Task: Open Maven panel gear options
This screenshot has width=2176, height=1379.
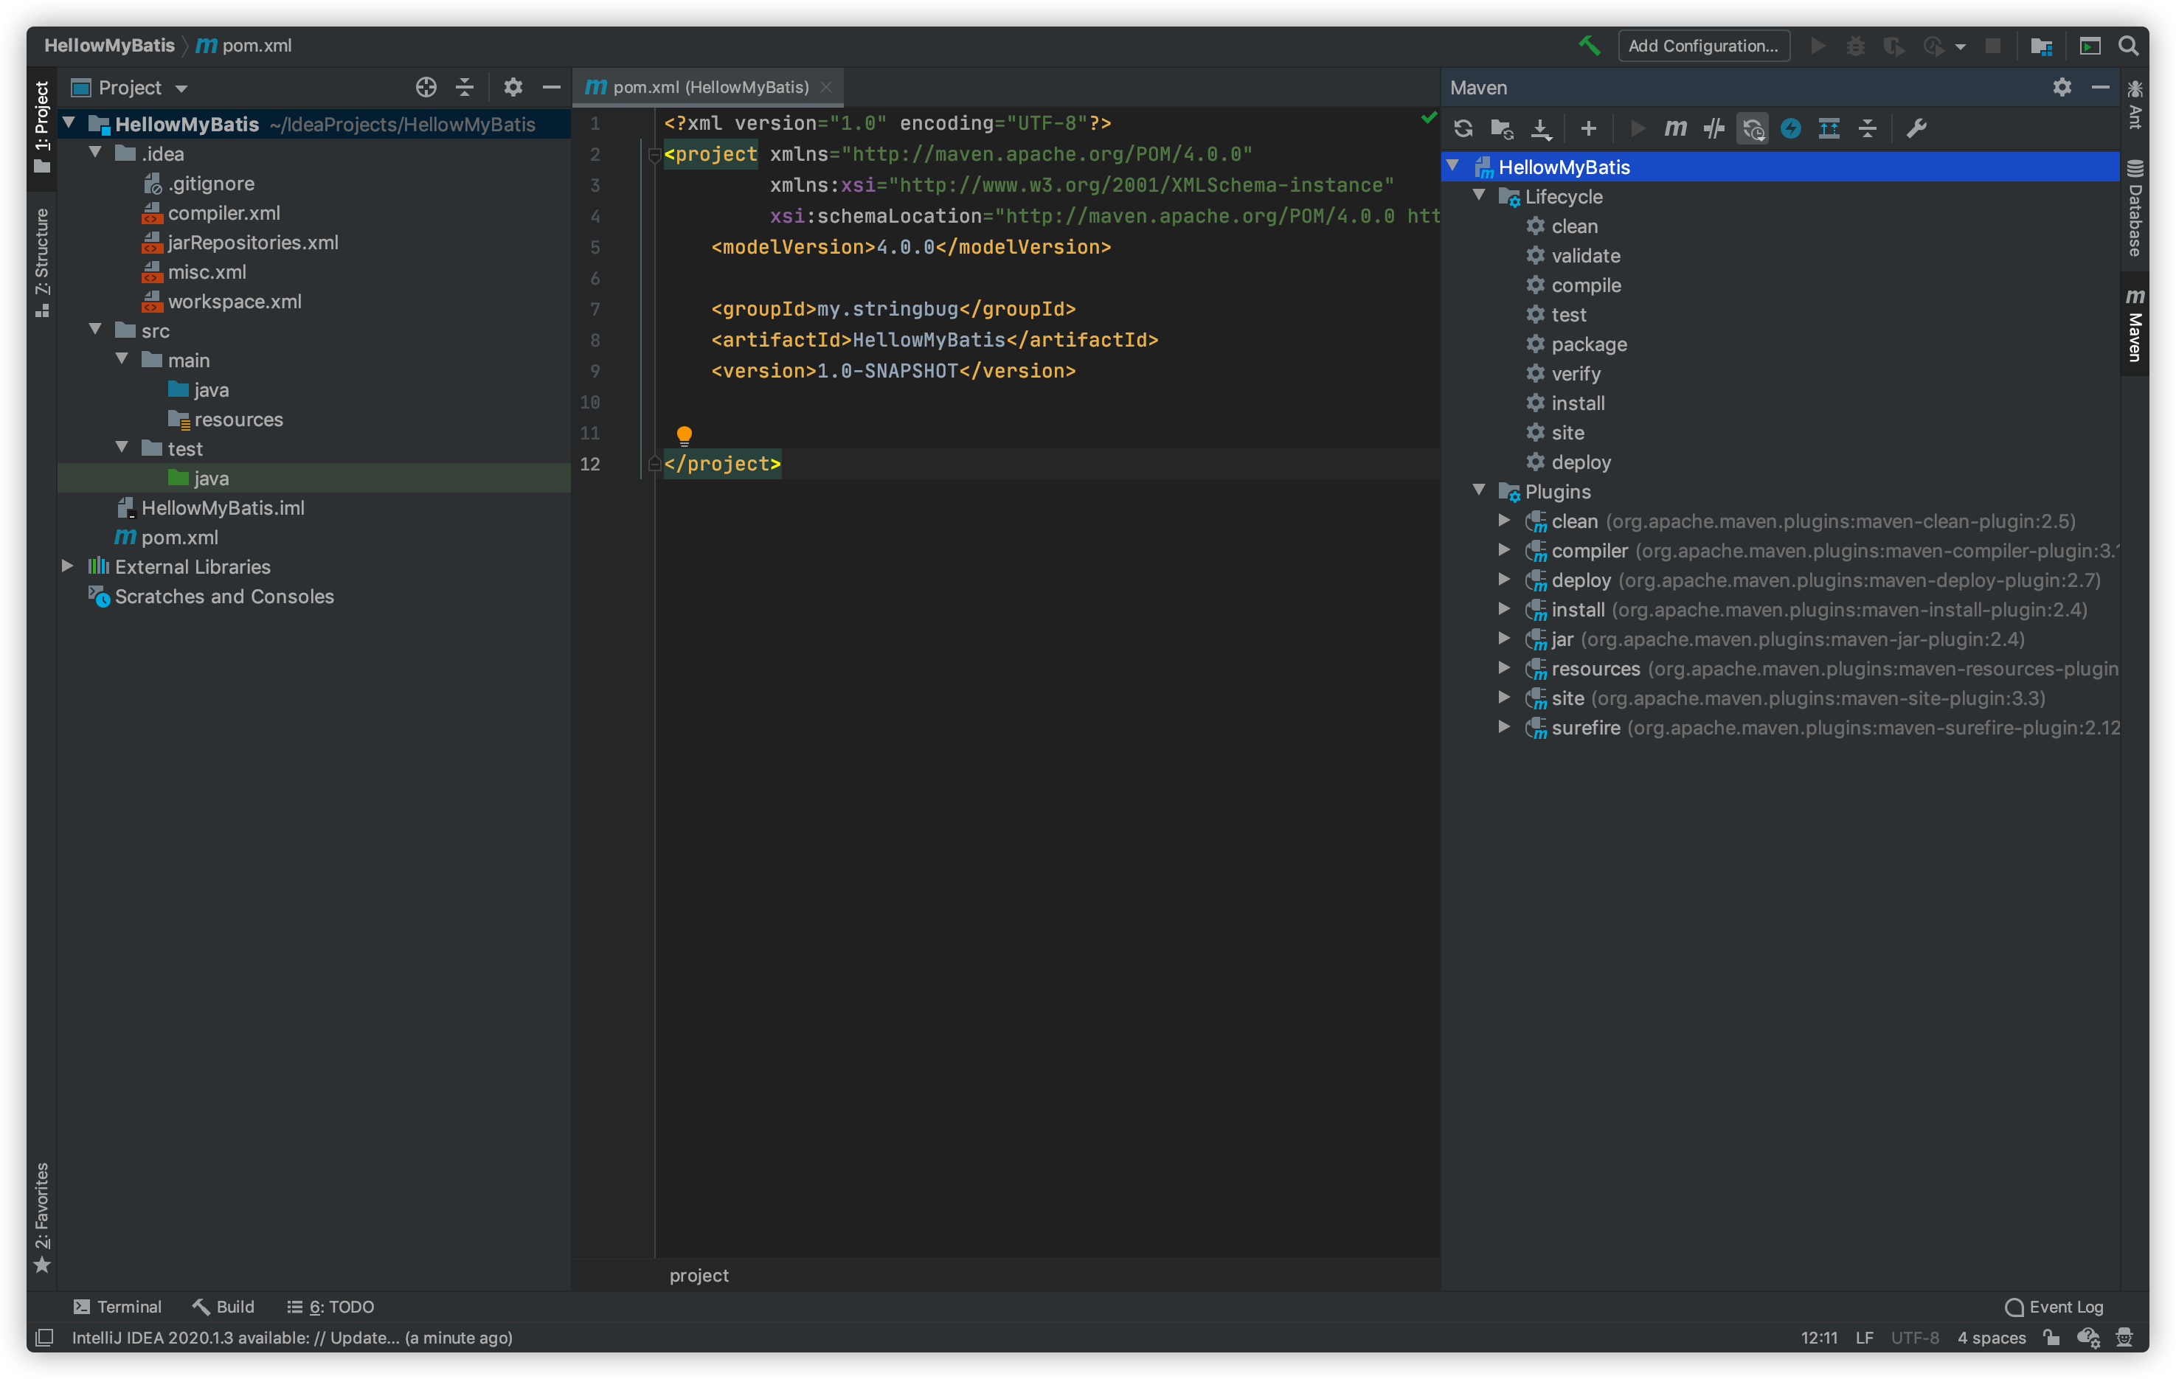Action: click(x=2061, y=87)
